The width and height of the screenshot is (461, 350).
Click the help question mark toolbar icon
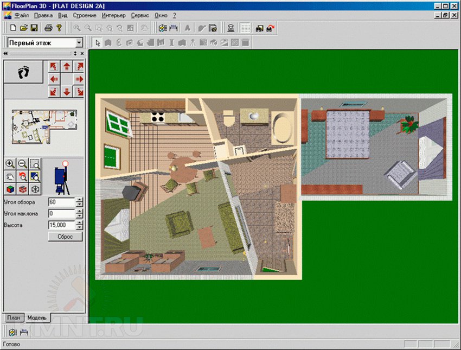(59, 27)
